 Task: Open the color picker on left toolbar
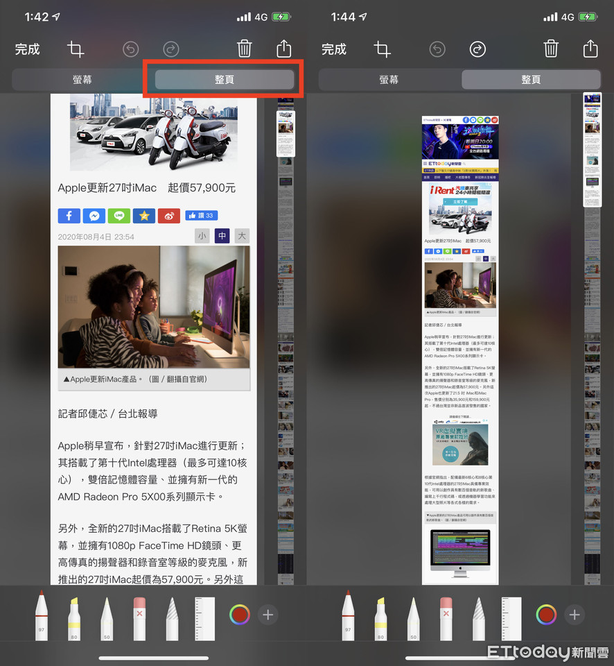239,614
